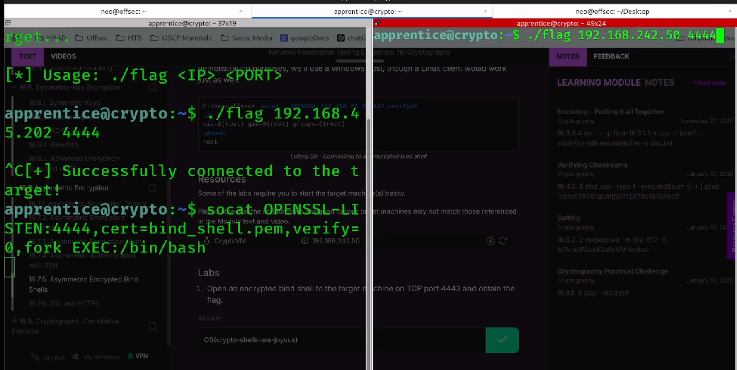Click the terminal split-layout grid icon
The height and width of the screenshot is (370, 737).
click(x=8, y=23)
